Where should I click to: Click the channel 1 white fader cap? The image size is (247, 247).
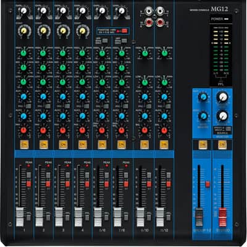pyautogui.click(x=20, y=217)
